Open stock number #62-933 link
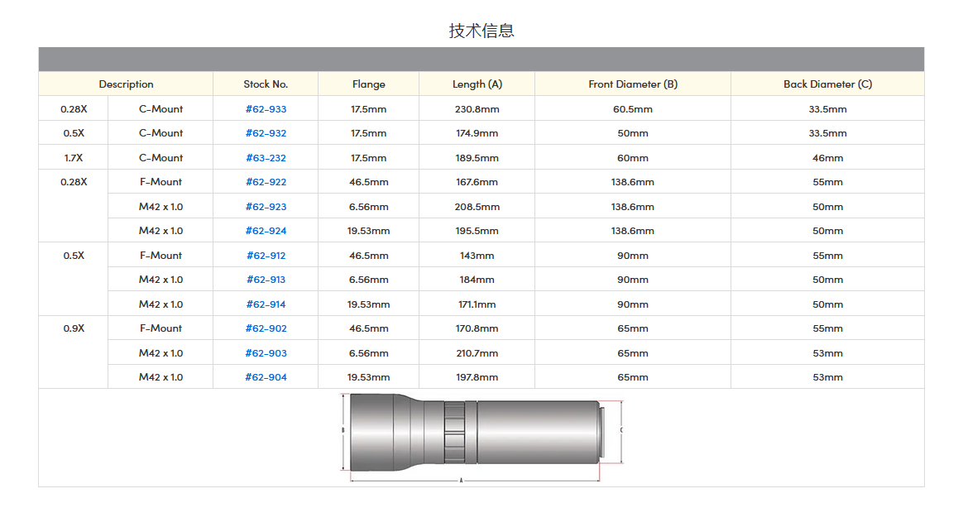 click(266, 109)
